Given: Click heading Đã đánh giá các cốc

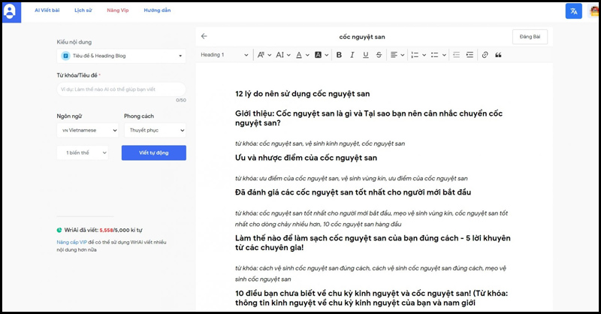Looking at the screenshot, I should (353, 192).
